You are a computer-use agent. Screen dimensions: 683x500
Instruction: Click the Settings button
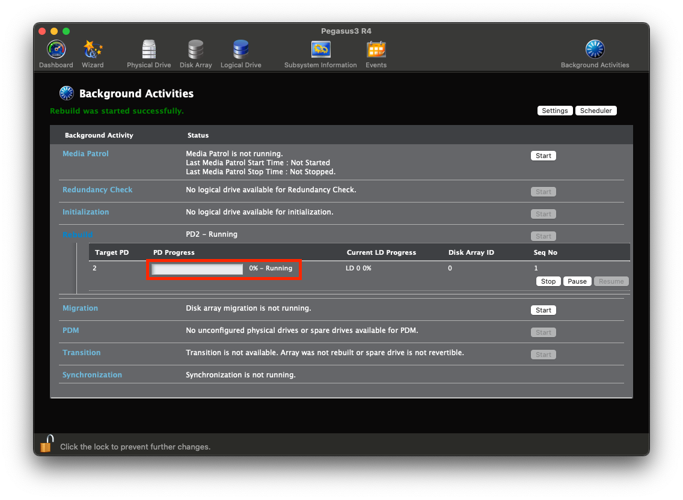pos(554,111)
